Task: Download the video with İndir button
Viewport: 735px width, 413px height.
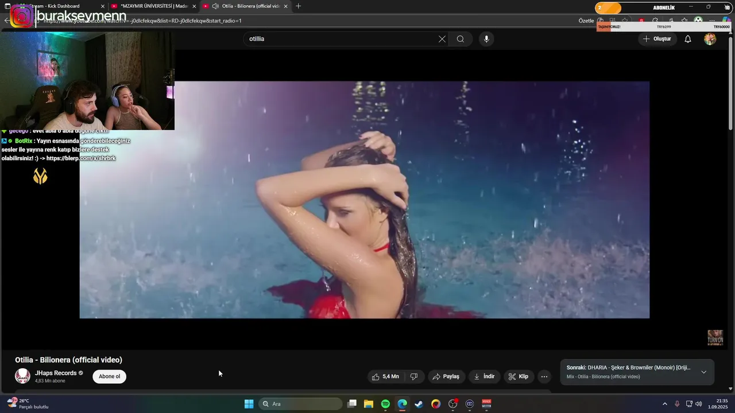Action: click(484, 377)
